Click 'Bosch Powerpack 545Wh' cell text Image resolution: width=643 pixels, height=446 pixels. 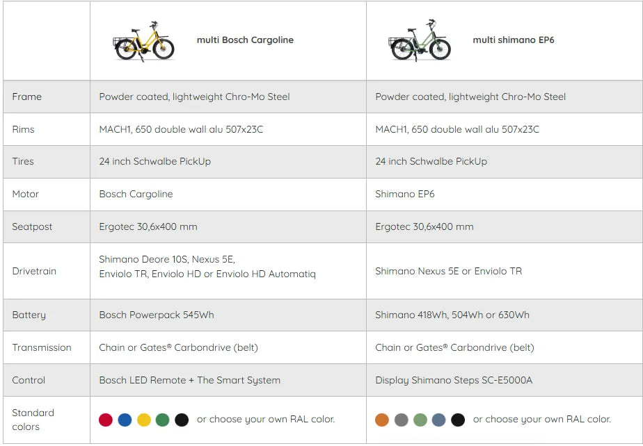[x=157, y=315]
